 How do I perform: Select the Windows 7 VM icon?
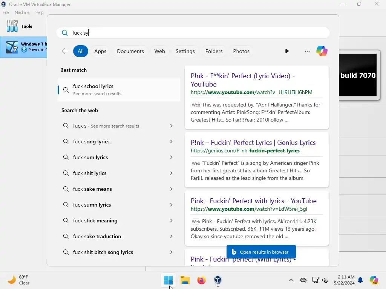click(x=12, y=47)
